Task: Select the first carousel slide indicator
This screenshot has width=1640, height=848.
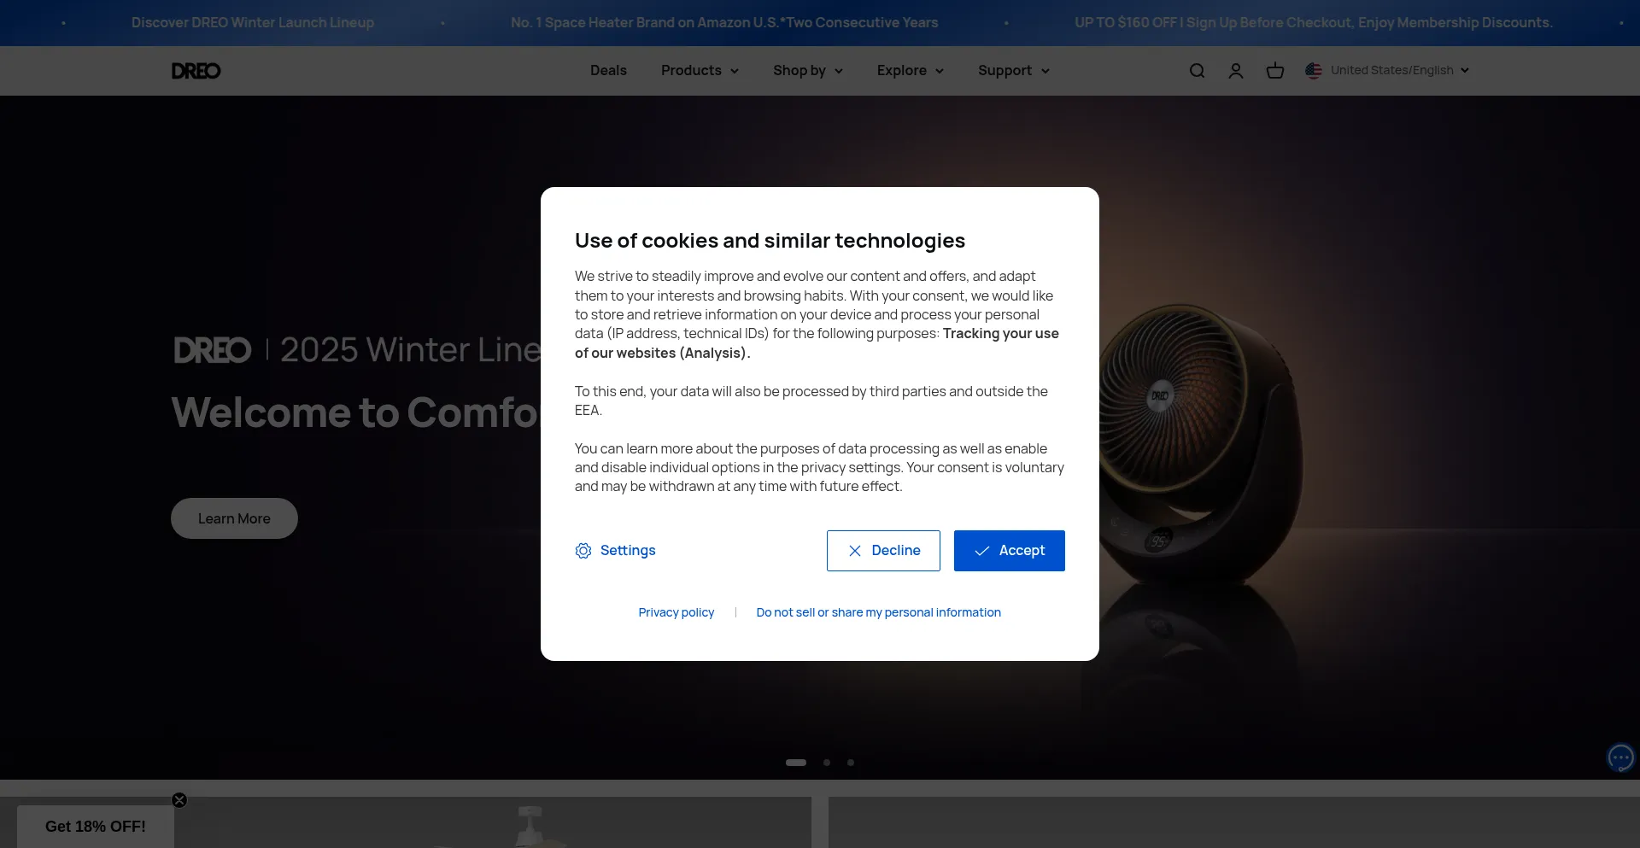Action: [x=796, y=763]
